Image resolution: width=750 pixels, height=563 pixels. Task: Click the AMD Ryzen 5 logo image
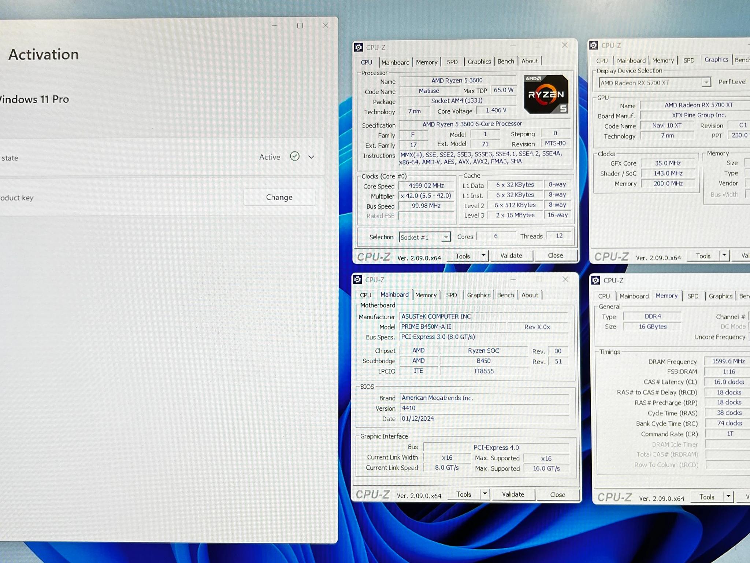pos(546,94)
